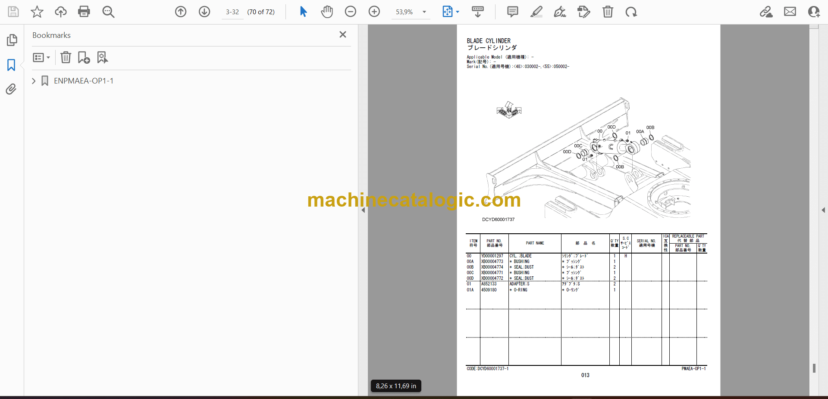Open the Highlight text tool
828x399 pixels.
(536, 12)
